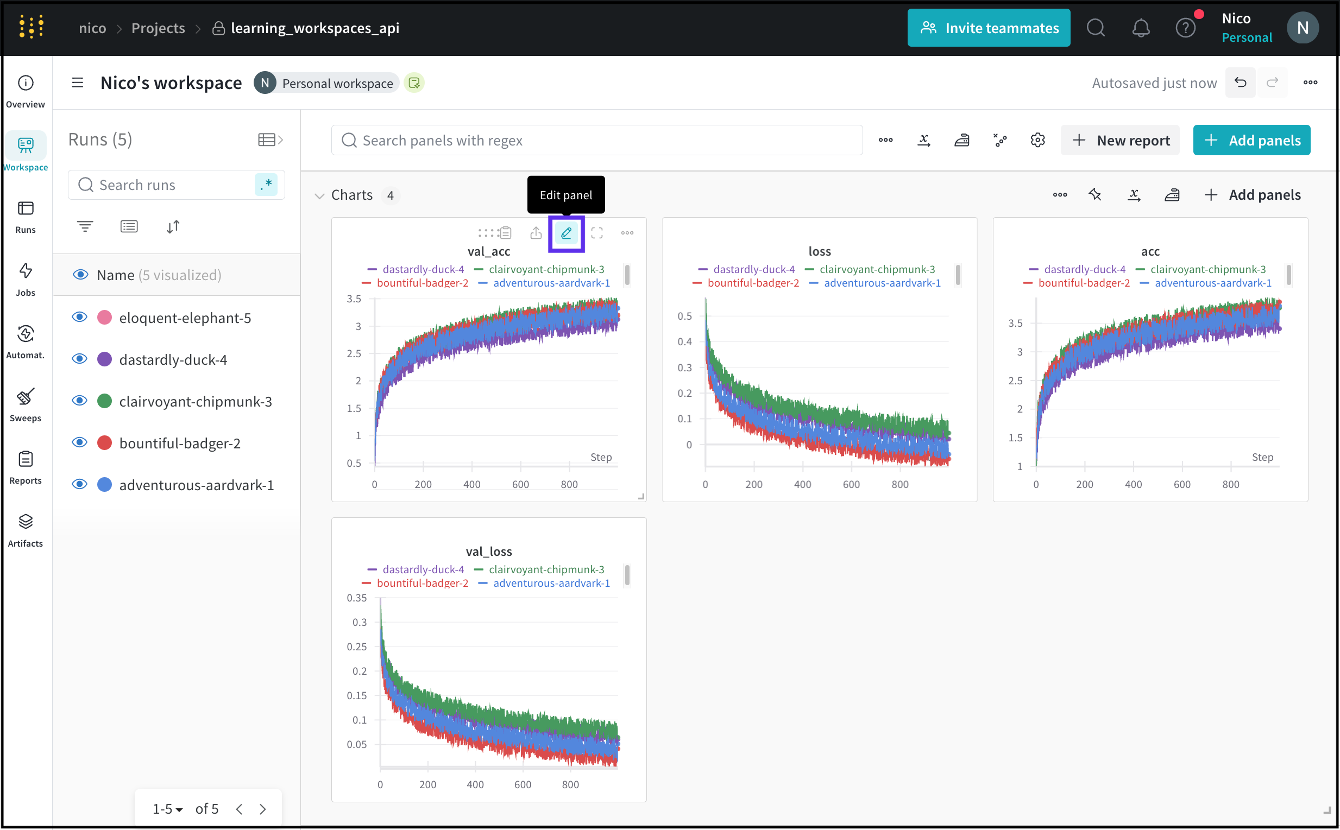This screenshot has width=1340, height=830.
Task: Click the share icon on val_acc panel
Action: pos(536,233)
